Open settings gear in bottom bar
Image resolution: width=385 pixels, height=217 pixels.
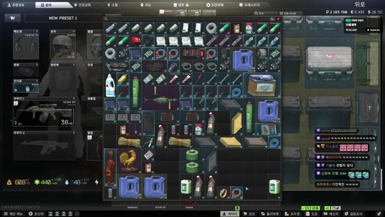(379, 214)
